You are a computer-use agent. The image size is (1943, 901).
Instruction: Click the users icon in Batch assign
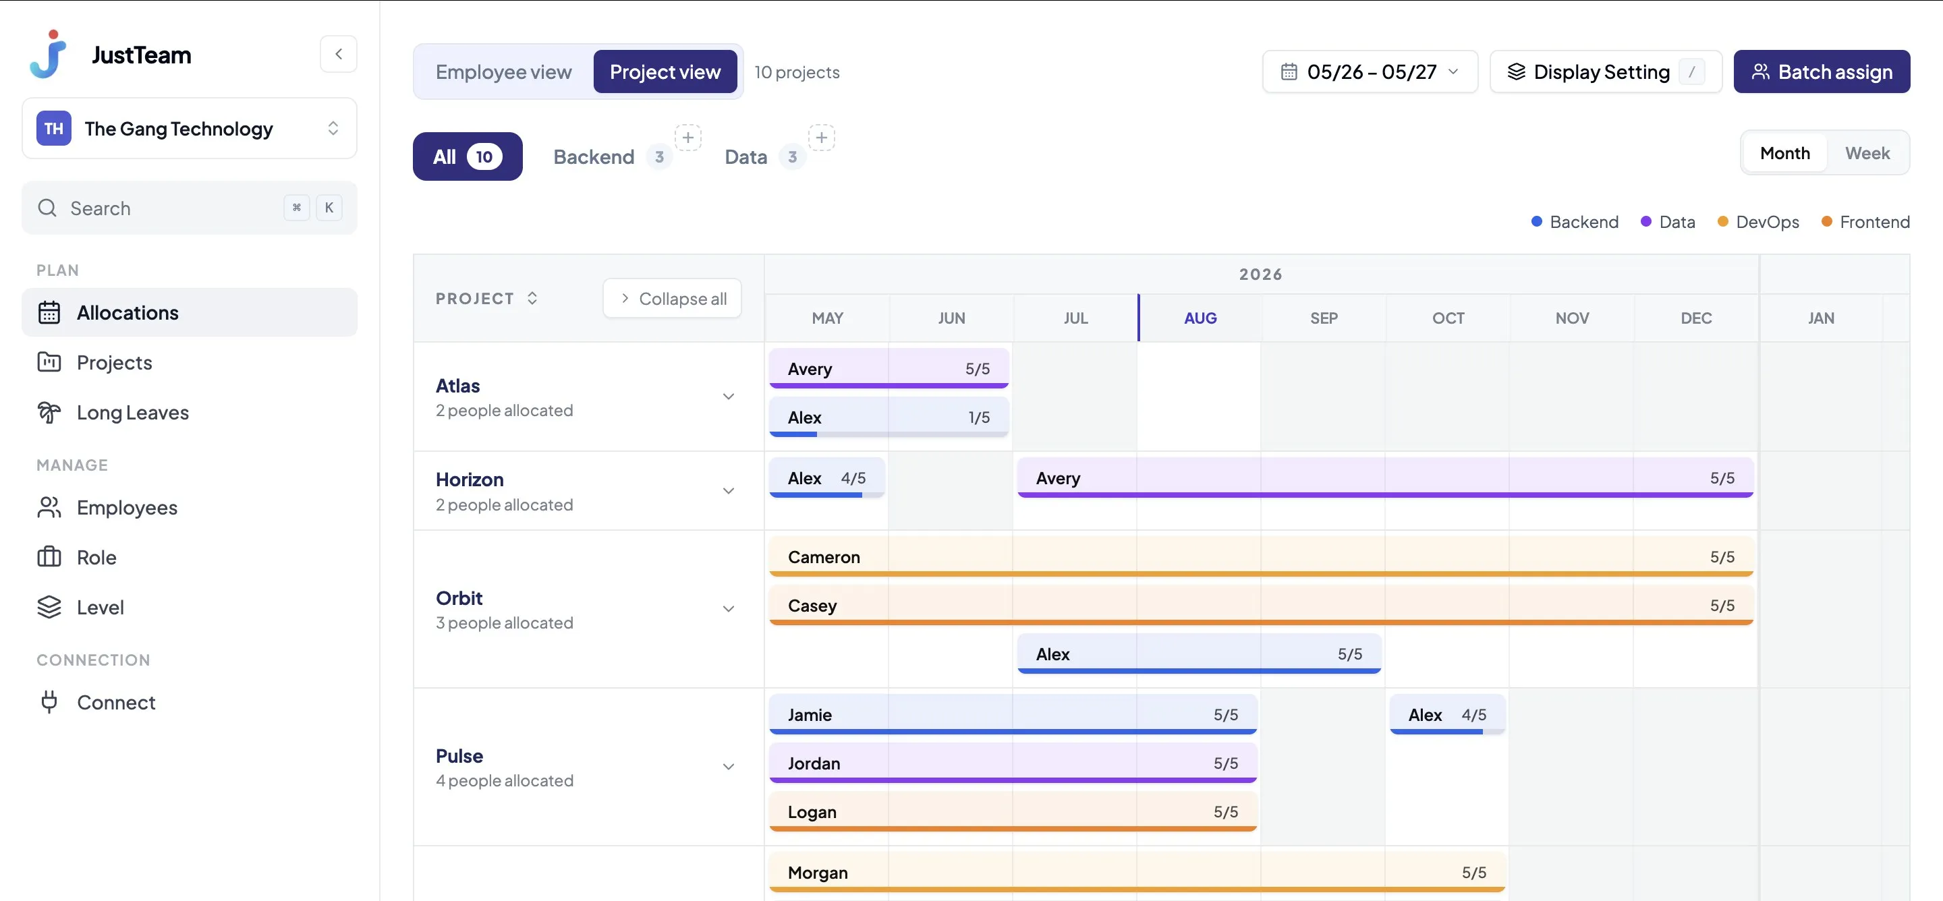1760,71
